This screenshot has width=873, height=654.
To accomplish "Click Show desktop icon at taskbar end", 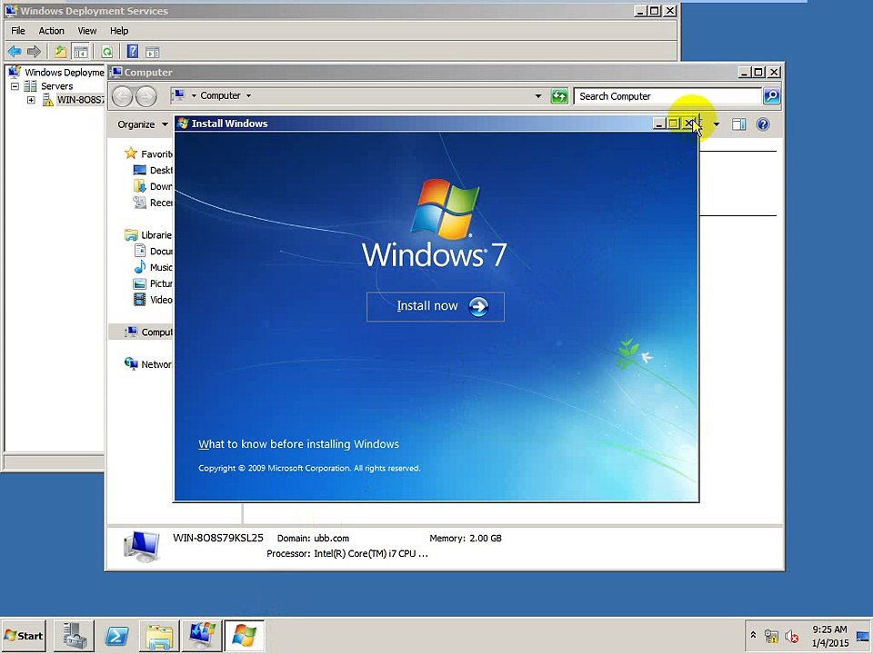I will pyautogui.click(x=862, y=636).
